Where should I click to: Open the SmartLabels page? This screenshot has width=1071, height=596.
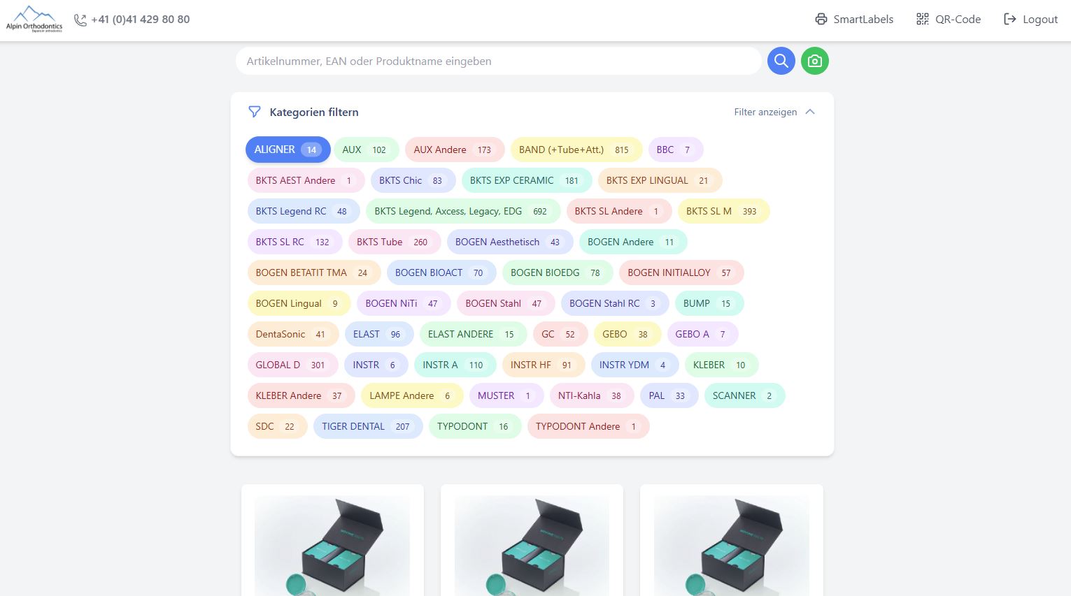[863, 19]
